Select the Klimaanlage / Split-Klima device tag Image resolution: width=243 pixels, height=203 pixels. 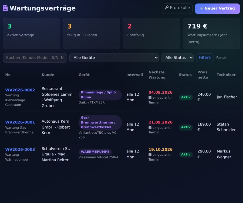(100, 95)
